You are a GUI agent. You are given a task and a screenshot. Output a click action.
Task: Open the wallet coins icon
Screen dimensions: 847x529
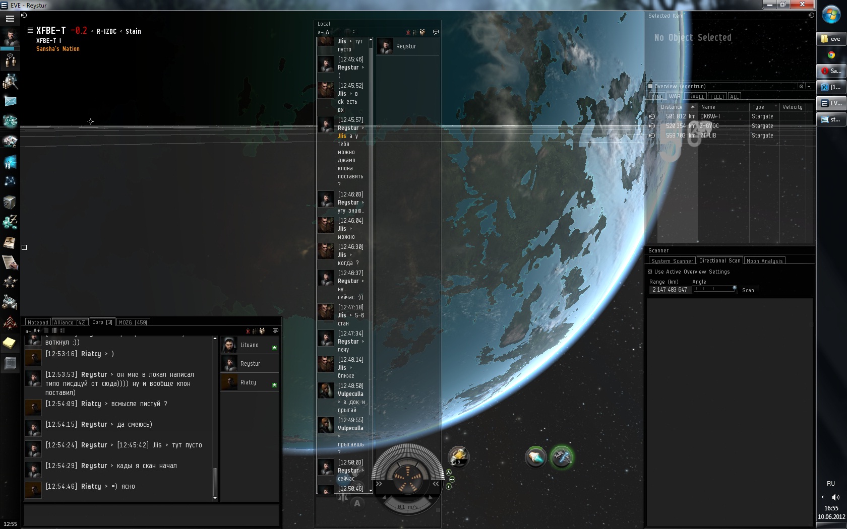pyautogui.click(x=10, y=222)
